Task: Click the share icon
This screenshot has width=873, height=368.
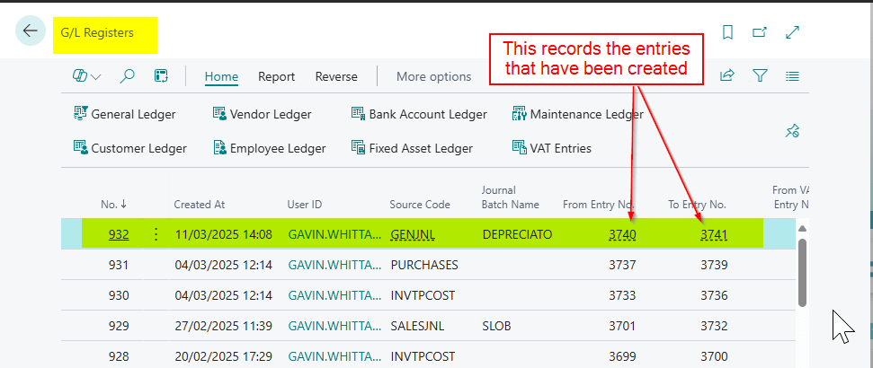Action: click(x=727, y=76)
